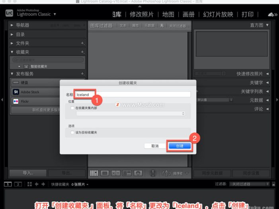
Task: Switch to 画册 module
Action: 189,14
